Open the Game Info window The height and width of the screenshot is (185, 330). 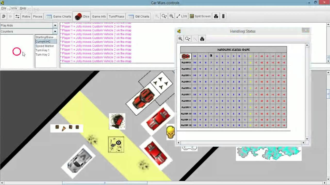tap(99, 16)
